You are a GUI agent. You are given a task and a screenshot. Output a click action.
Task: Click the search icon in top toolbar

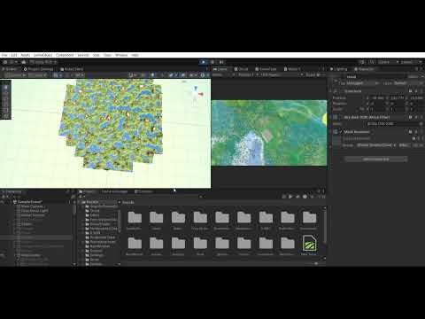pyautogui.click(x=372, y=62)
